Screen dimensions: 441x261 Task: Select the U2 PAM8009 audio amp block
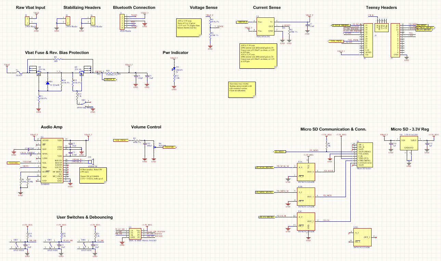[x=52, y=160]
